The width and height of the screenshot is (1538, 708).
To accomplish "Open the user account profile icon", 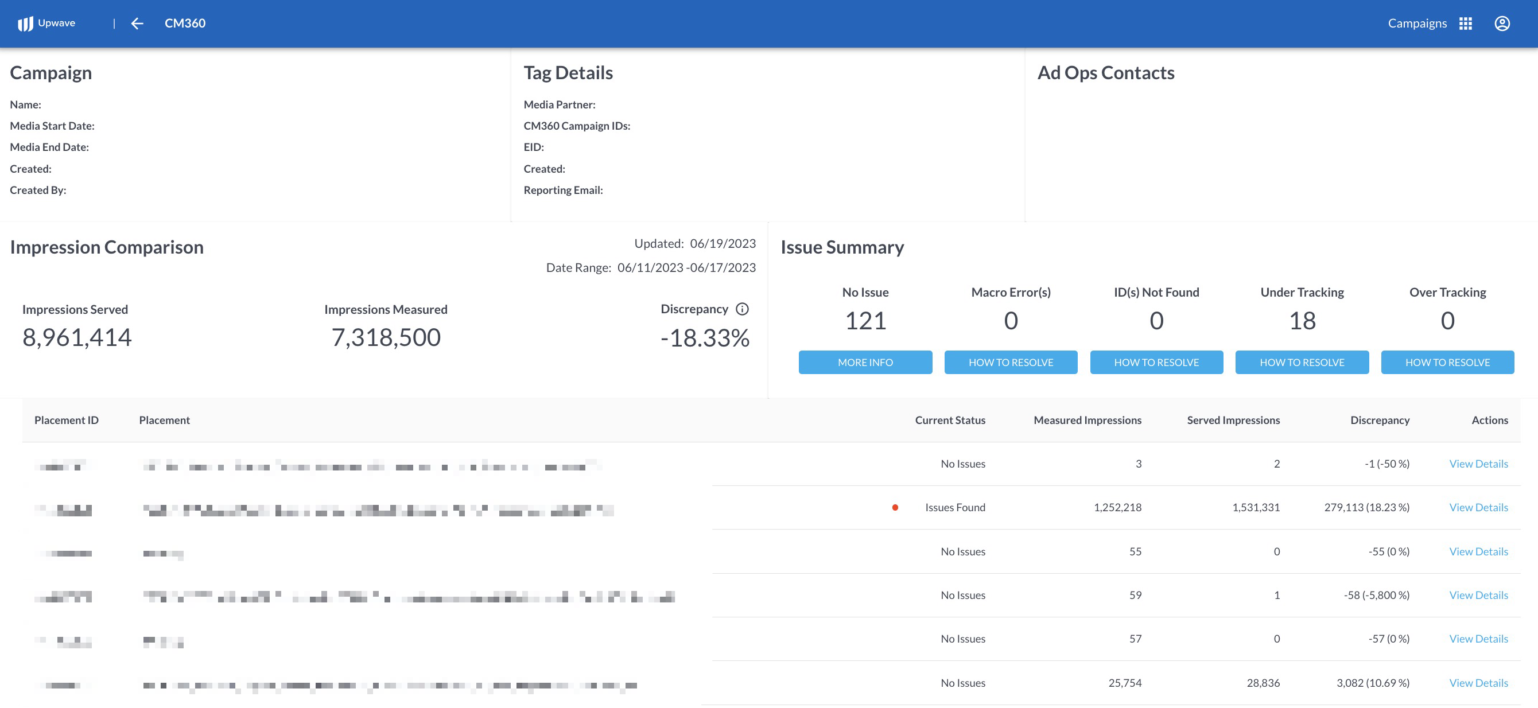I will tap(1502, 24).
